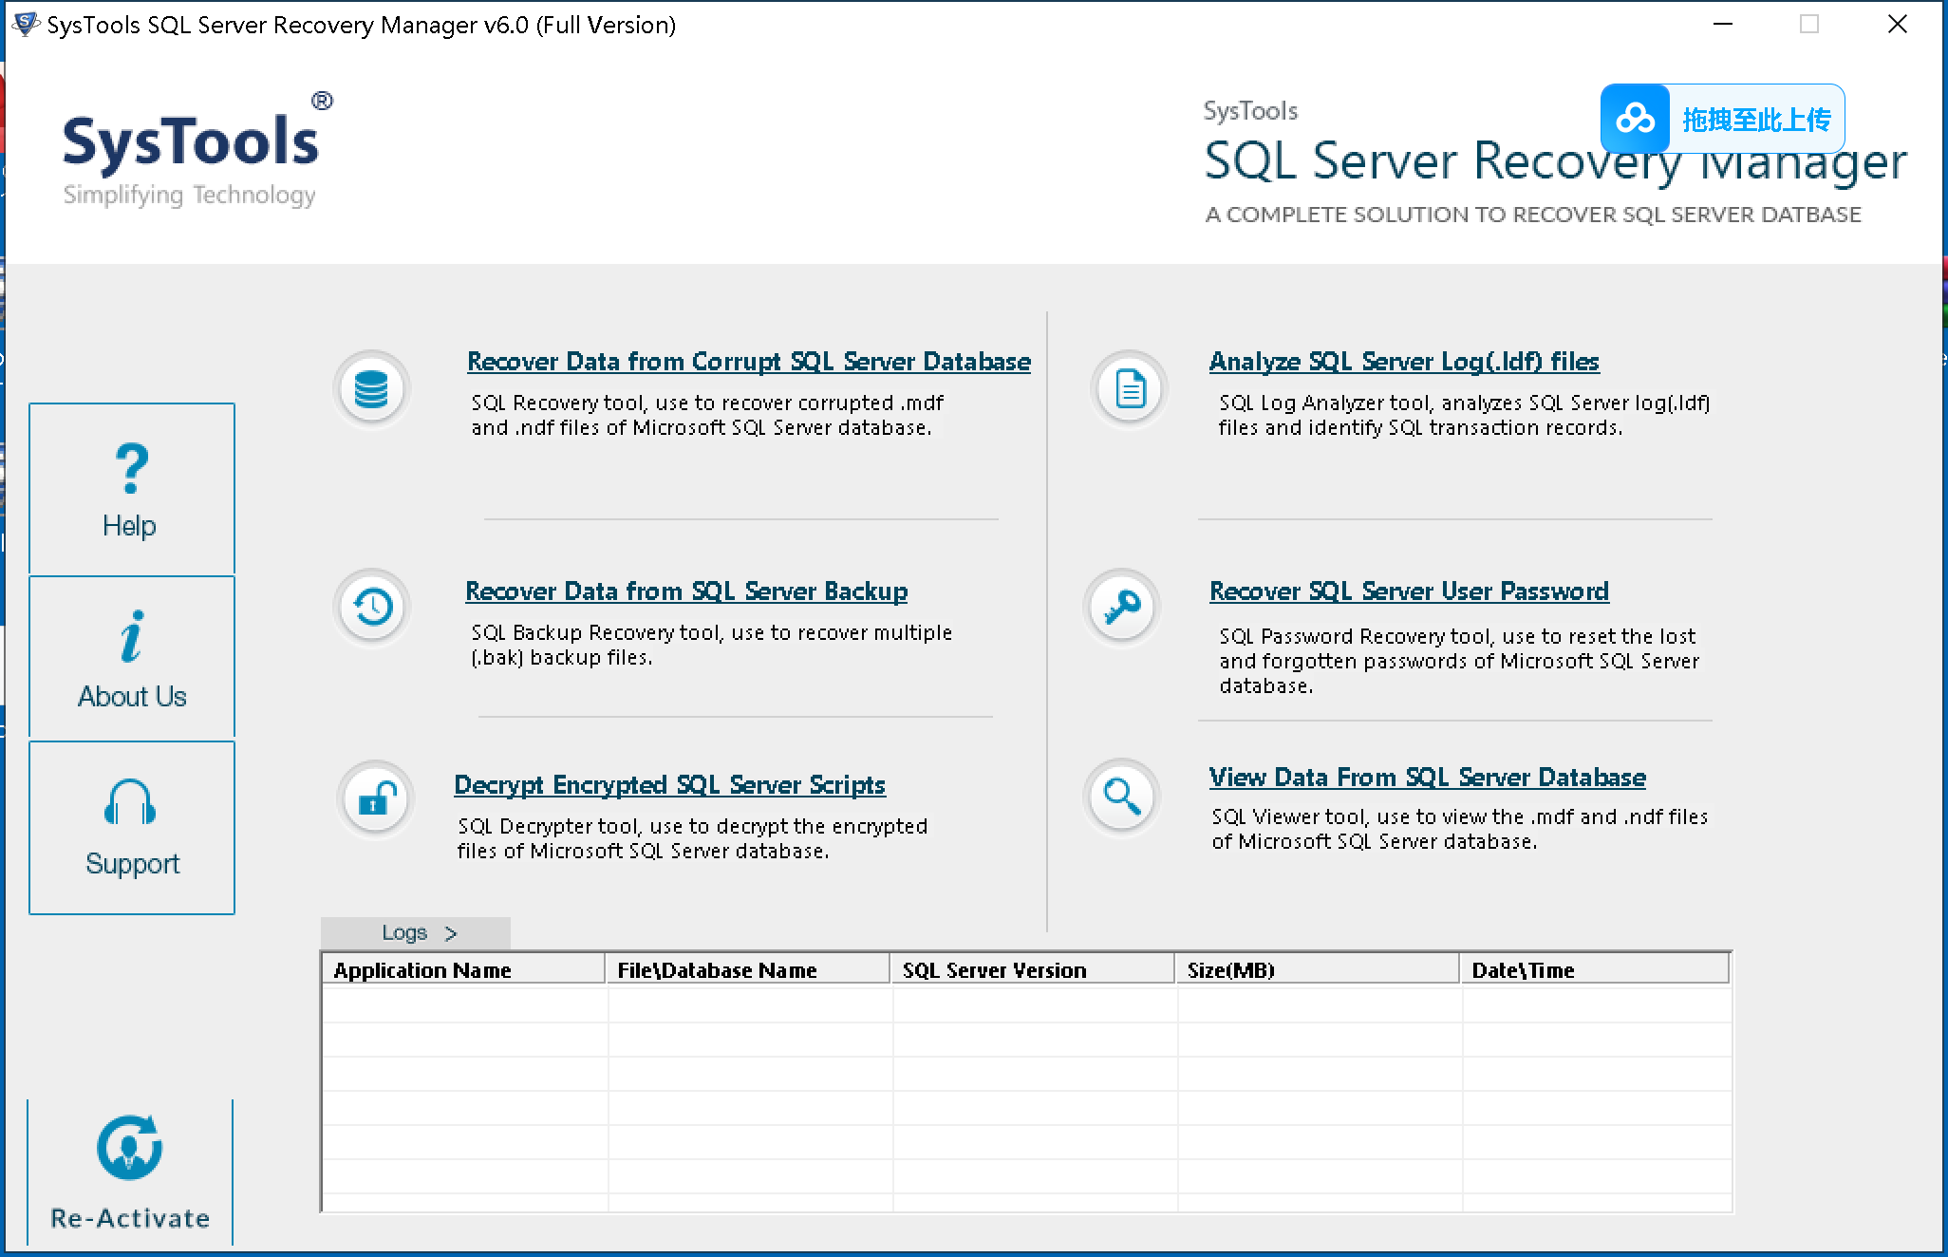1948x1257 pixels.
Task: Click the SQL Recovery tool description text
Action: click(707, 416)
